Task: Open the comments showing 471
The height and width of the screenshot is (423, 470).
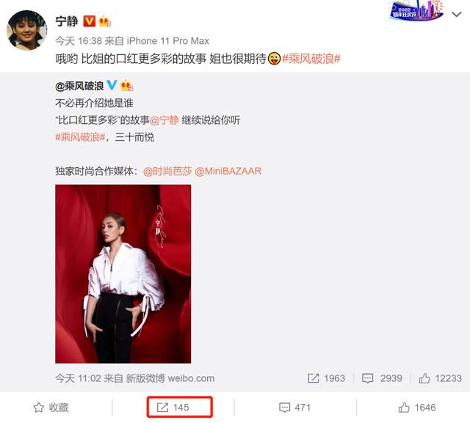Action: [x=294, y=408]
